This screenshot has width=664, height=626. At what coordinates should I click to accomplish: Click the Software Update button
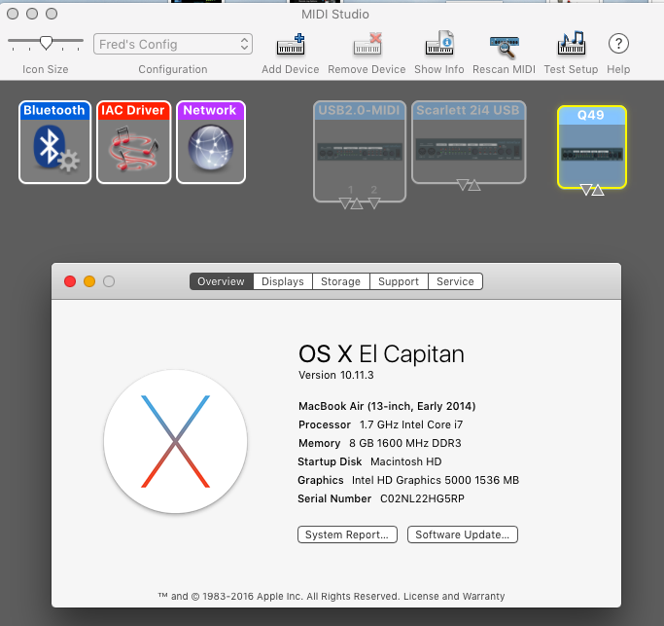tap(463, 534)
